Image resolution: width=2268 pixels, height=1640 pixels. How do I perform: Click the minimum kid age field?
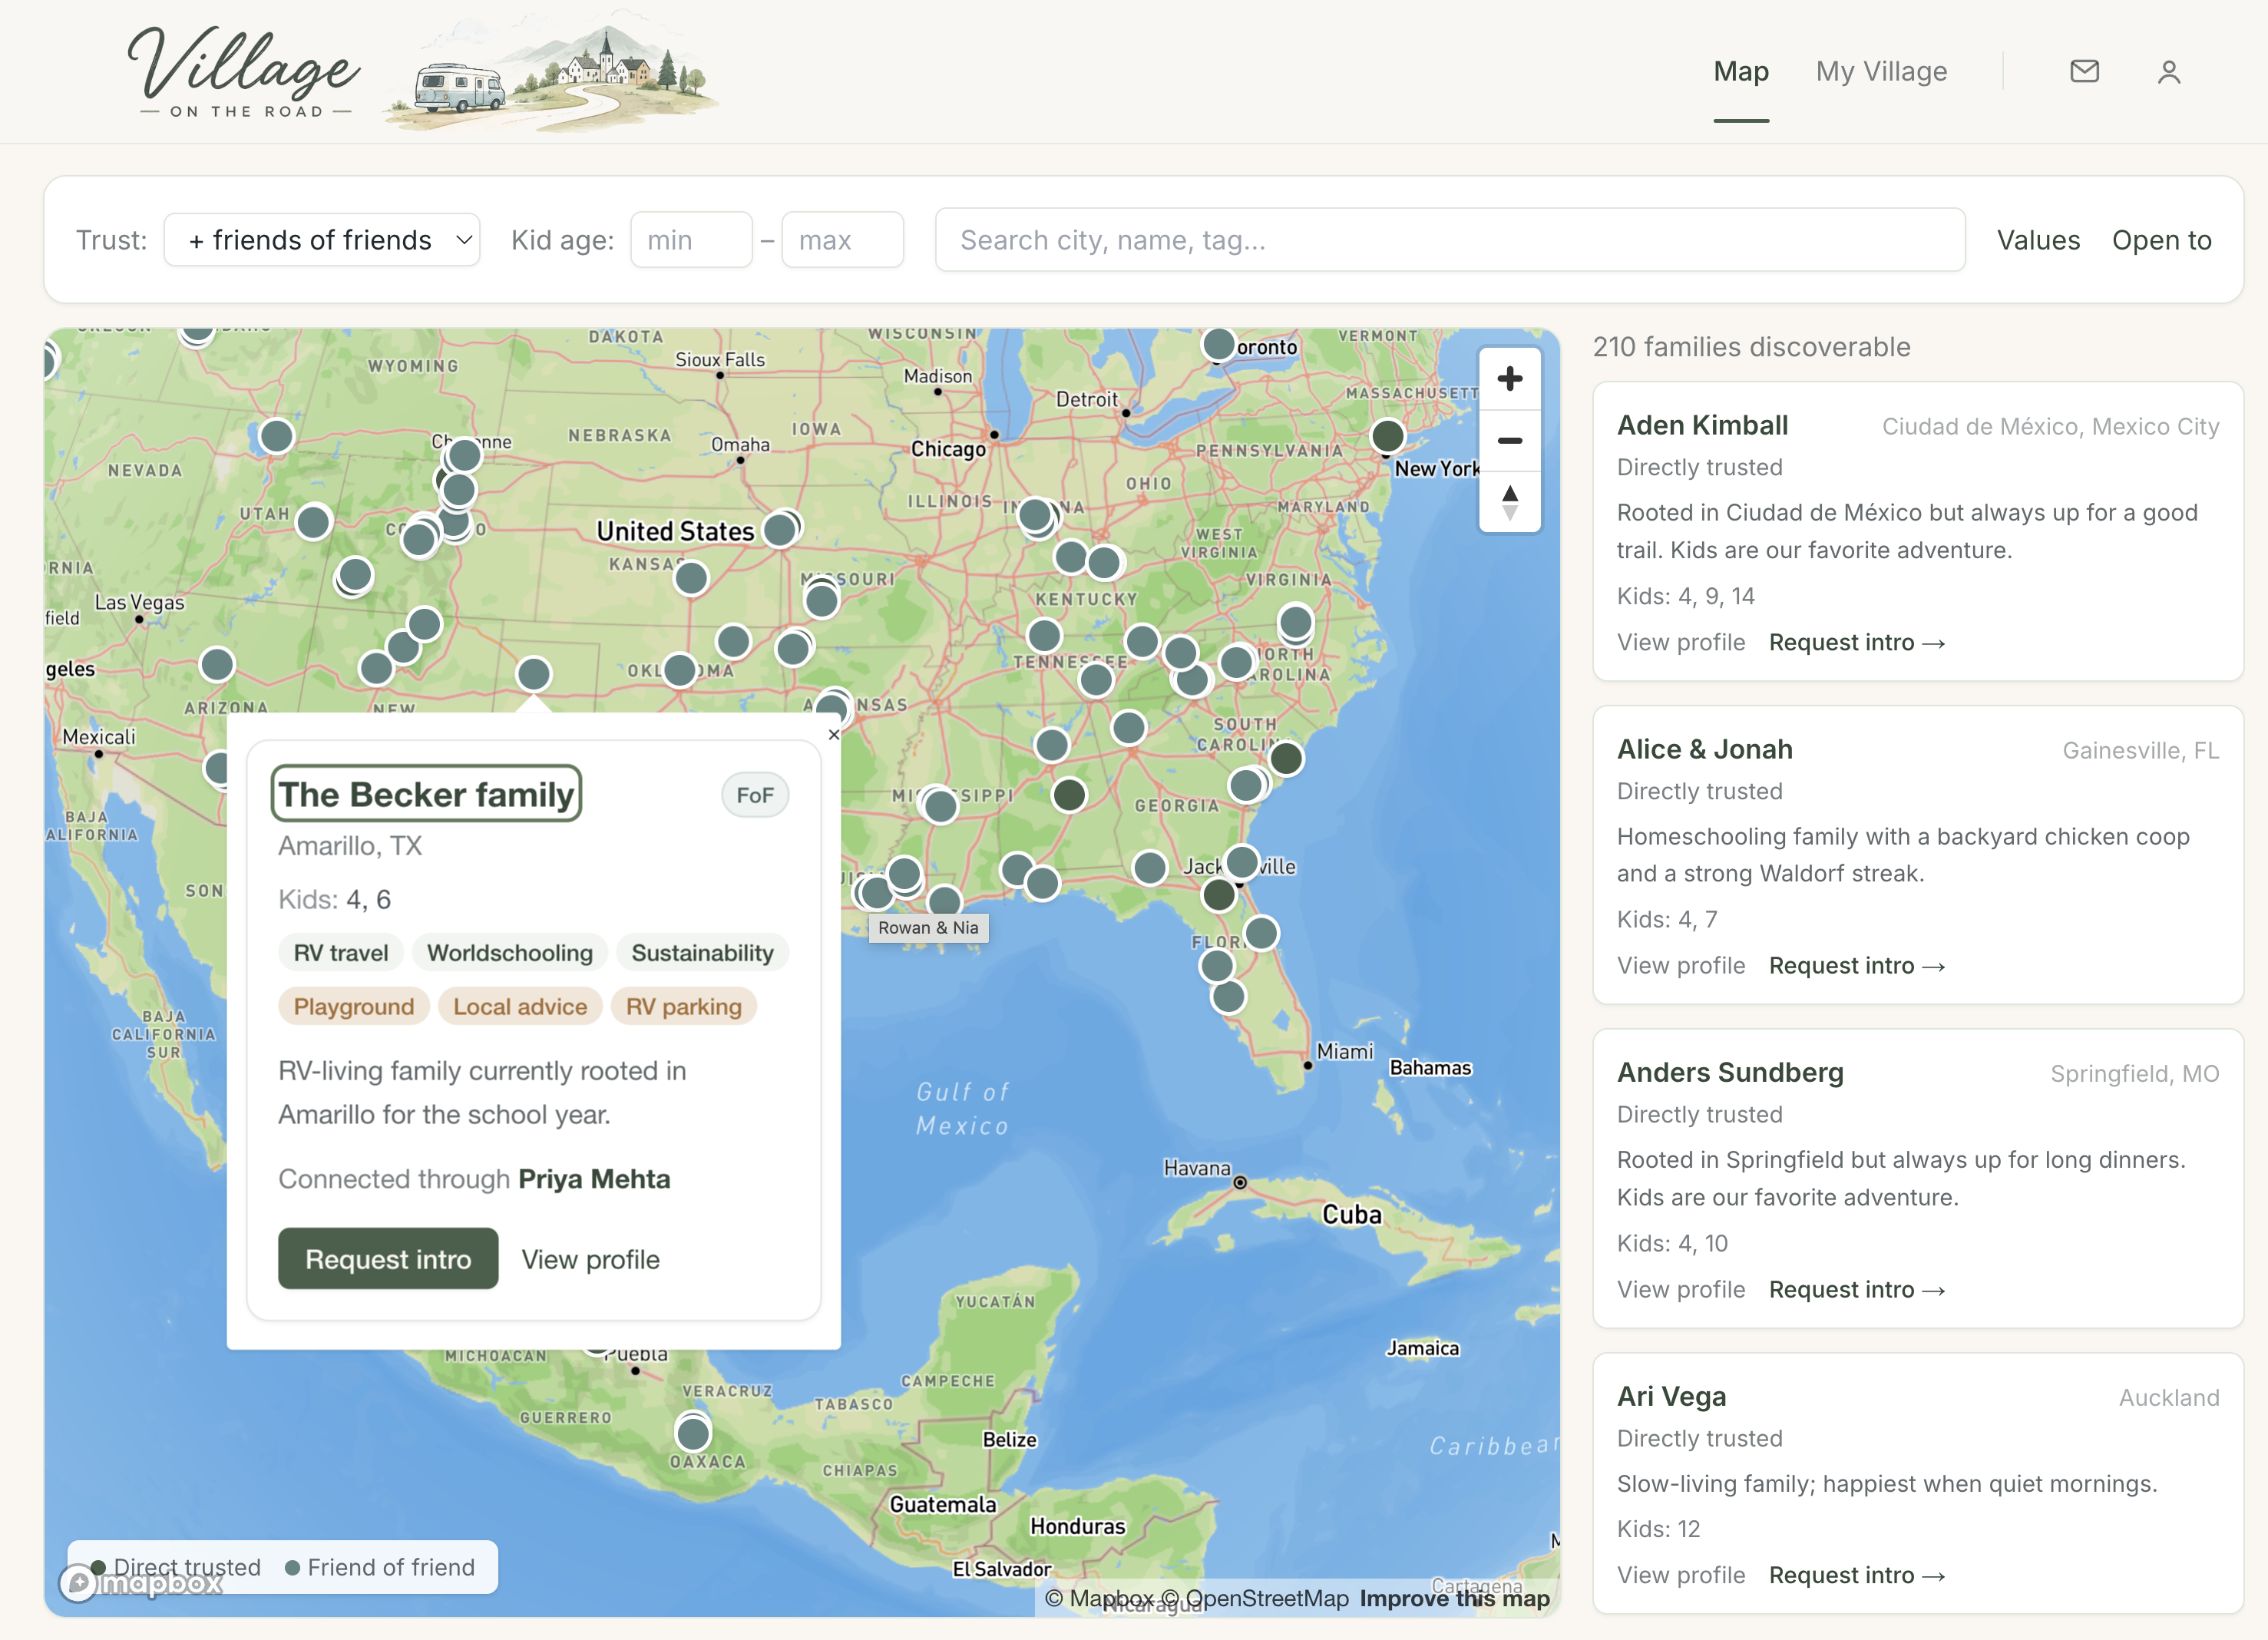click(691, 240)
